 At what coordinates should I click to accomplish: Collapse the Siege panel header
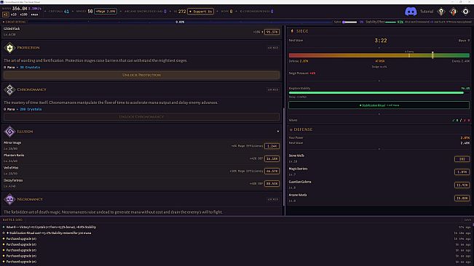(302, 31)
